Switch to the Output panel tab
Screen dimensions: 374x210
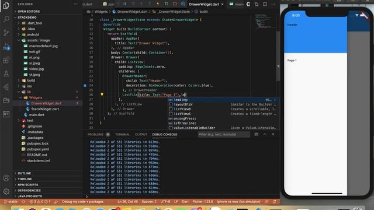pos(141,134)
